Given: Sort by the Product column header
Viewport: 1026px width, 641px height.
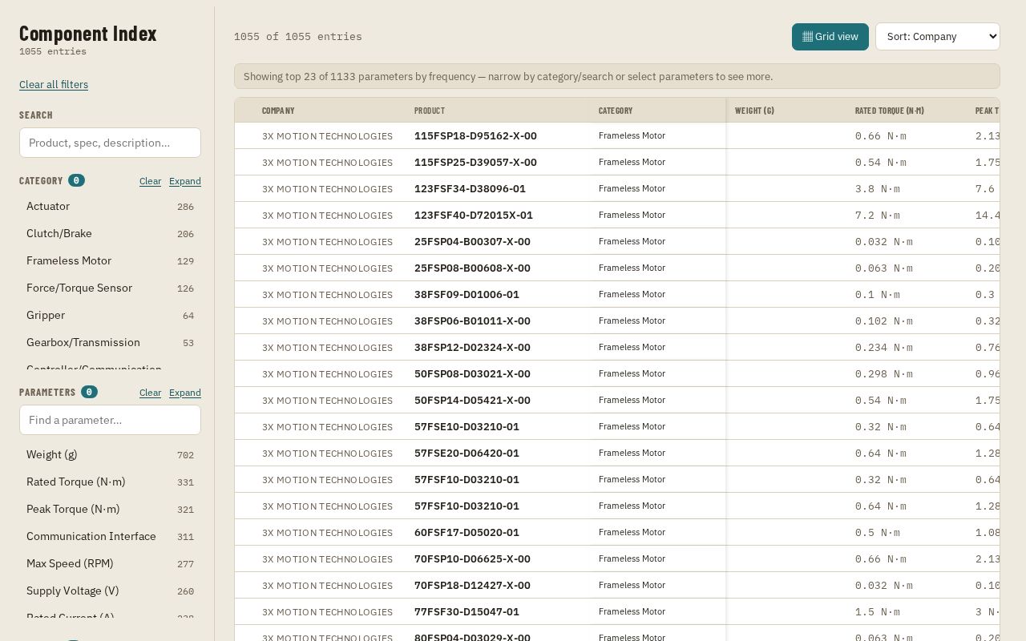Looking at the screenshot, I should coord(430,111).
